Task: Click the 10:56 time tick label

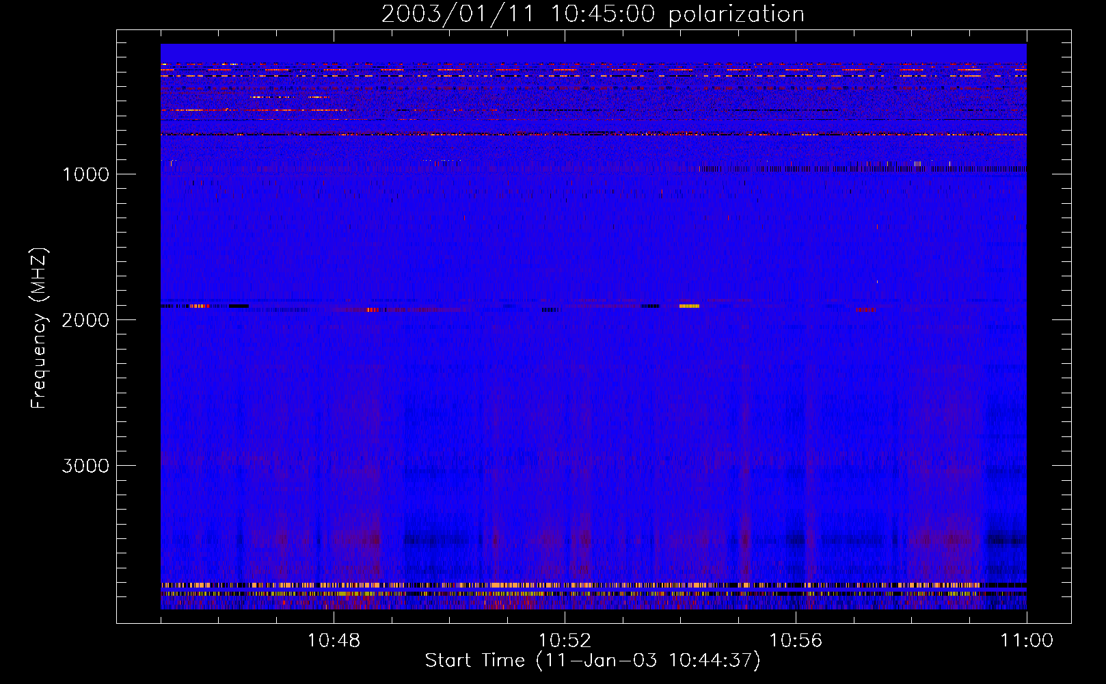Action: (x=796, y=641)
